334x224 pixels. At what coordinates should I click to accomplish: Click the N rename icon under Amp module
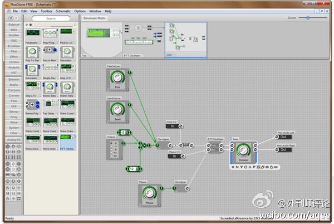point(237,167)
